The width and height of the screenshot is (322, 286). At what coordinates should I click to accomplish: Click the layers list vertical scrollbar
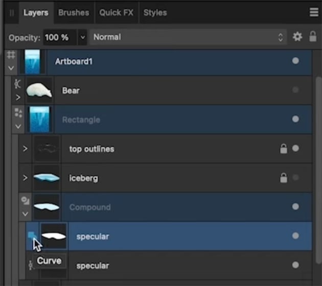point(318,170)
